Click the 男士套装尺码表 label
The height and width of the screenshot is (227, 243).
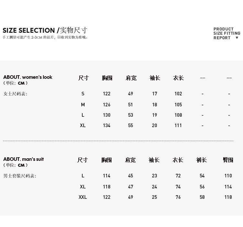(20, 176)
